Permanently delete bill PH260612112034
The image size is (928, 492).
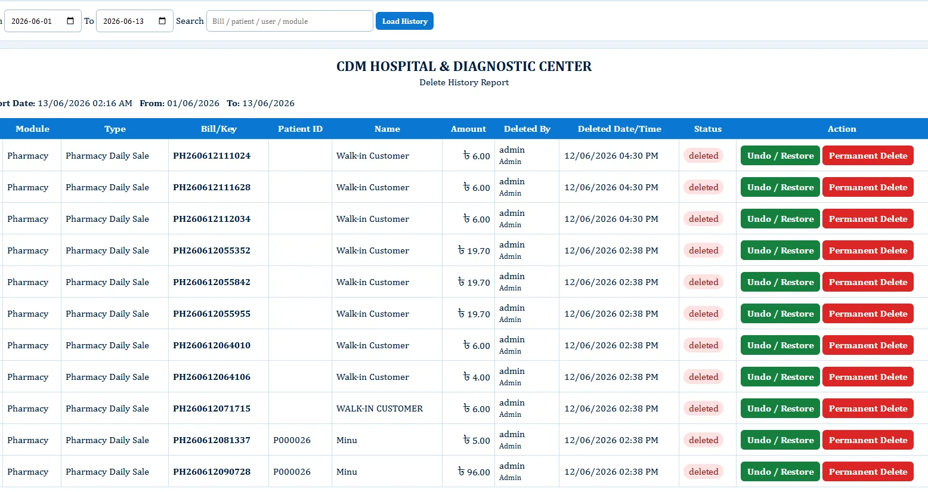868,219
